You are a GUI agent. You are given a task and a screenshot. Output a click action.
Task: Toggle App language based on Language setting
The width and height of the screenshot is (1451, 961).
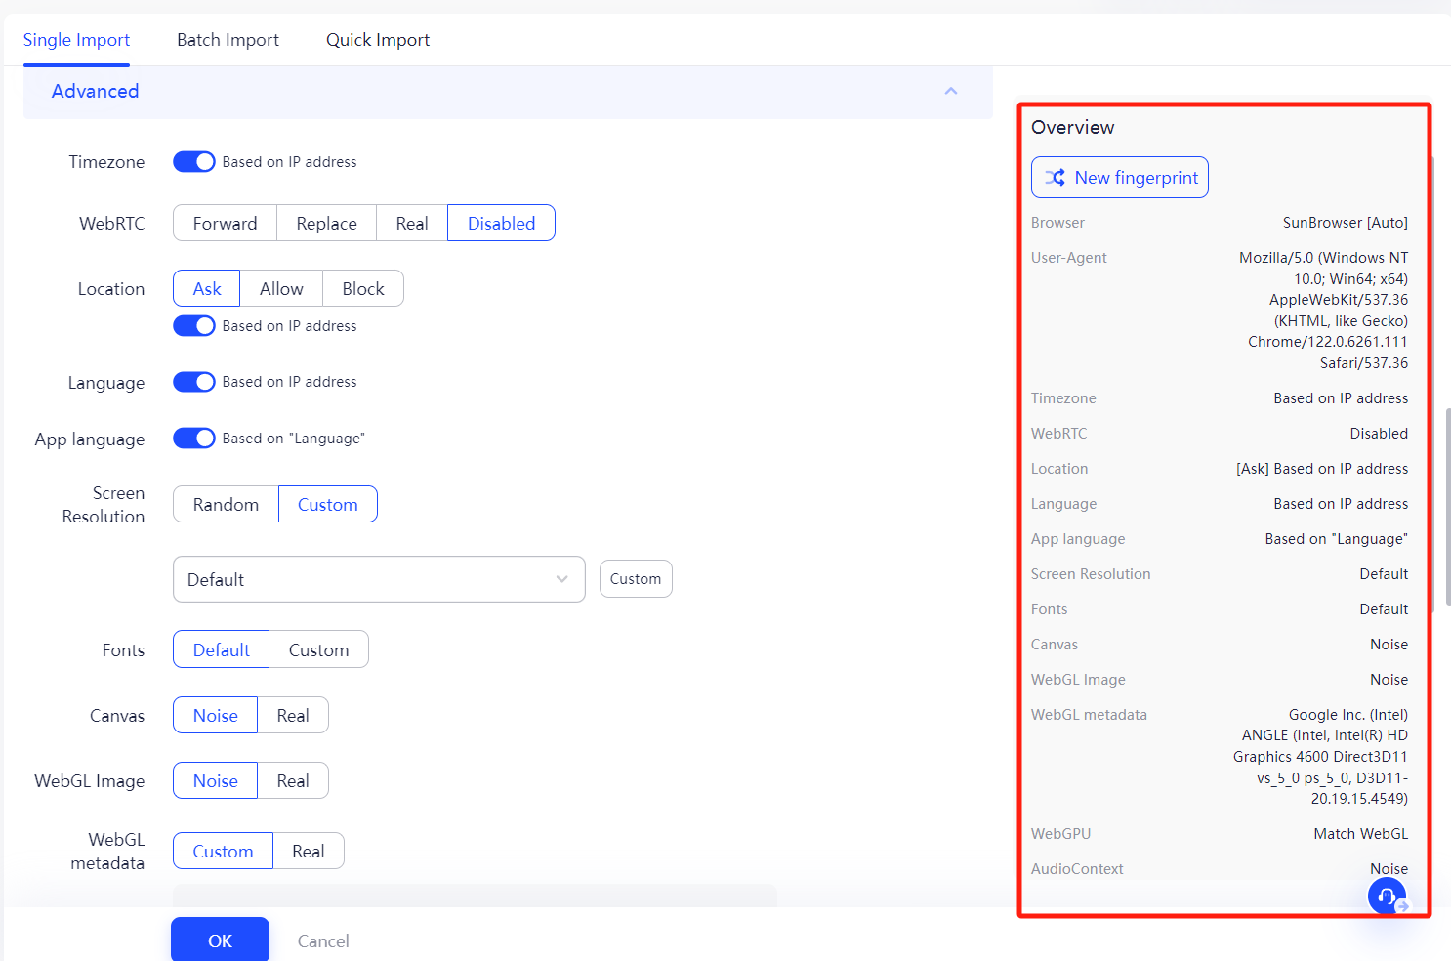[193, 438]
